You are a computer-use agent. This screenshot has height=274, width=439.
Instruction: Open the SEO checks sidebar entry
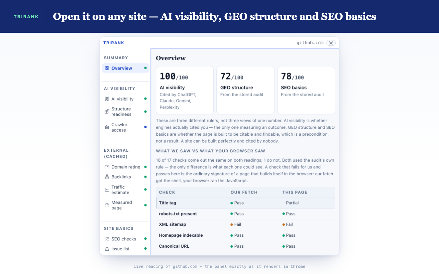pyautogui.click(x=126, y=239)
